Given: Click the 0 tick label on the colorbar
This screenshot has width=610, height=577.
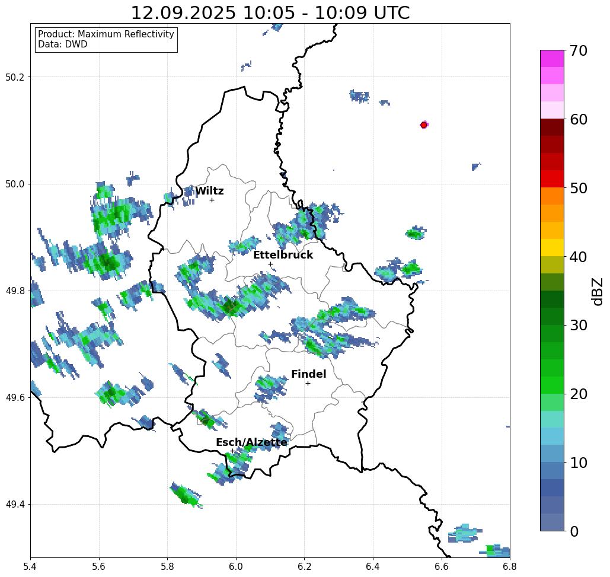Looking at the screenshot, I should click(x=574, y=531).
